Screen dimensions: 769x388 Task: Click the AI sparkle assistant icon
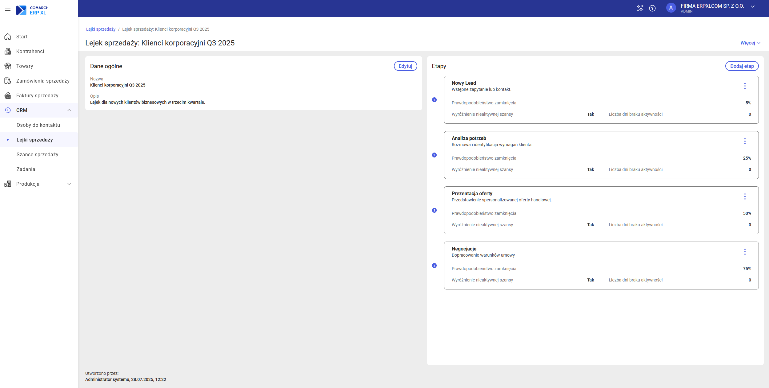(640, 8)
